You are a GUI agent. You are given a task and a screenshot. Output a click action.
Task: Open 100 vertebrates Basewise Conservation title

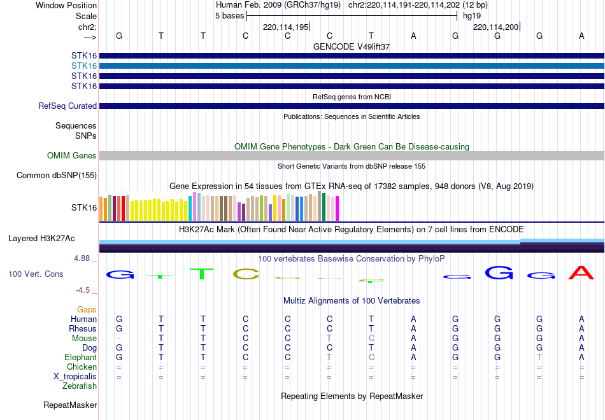click(x=352, y=259)
